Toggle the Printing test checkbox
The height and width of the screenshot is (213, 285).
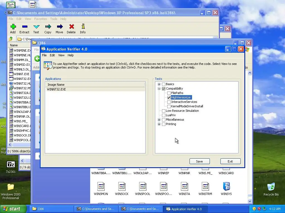[164, 124]
